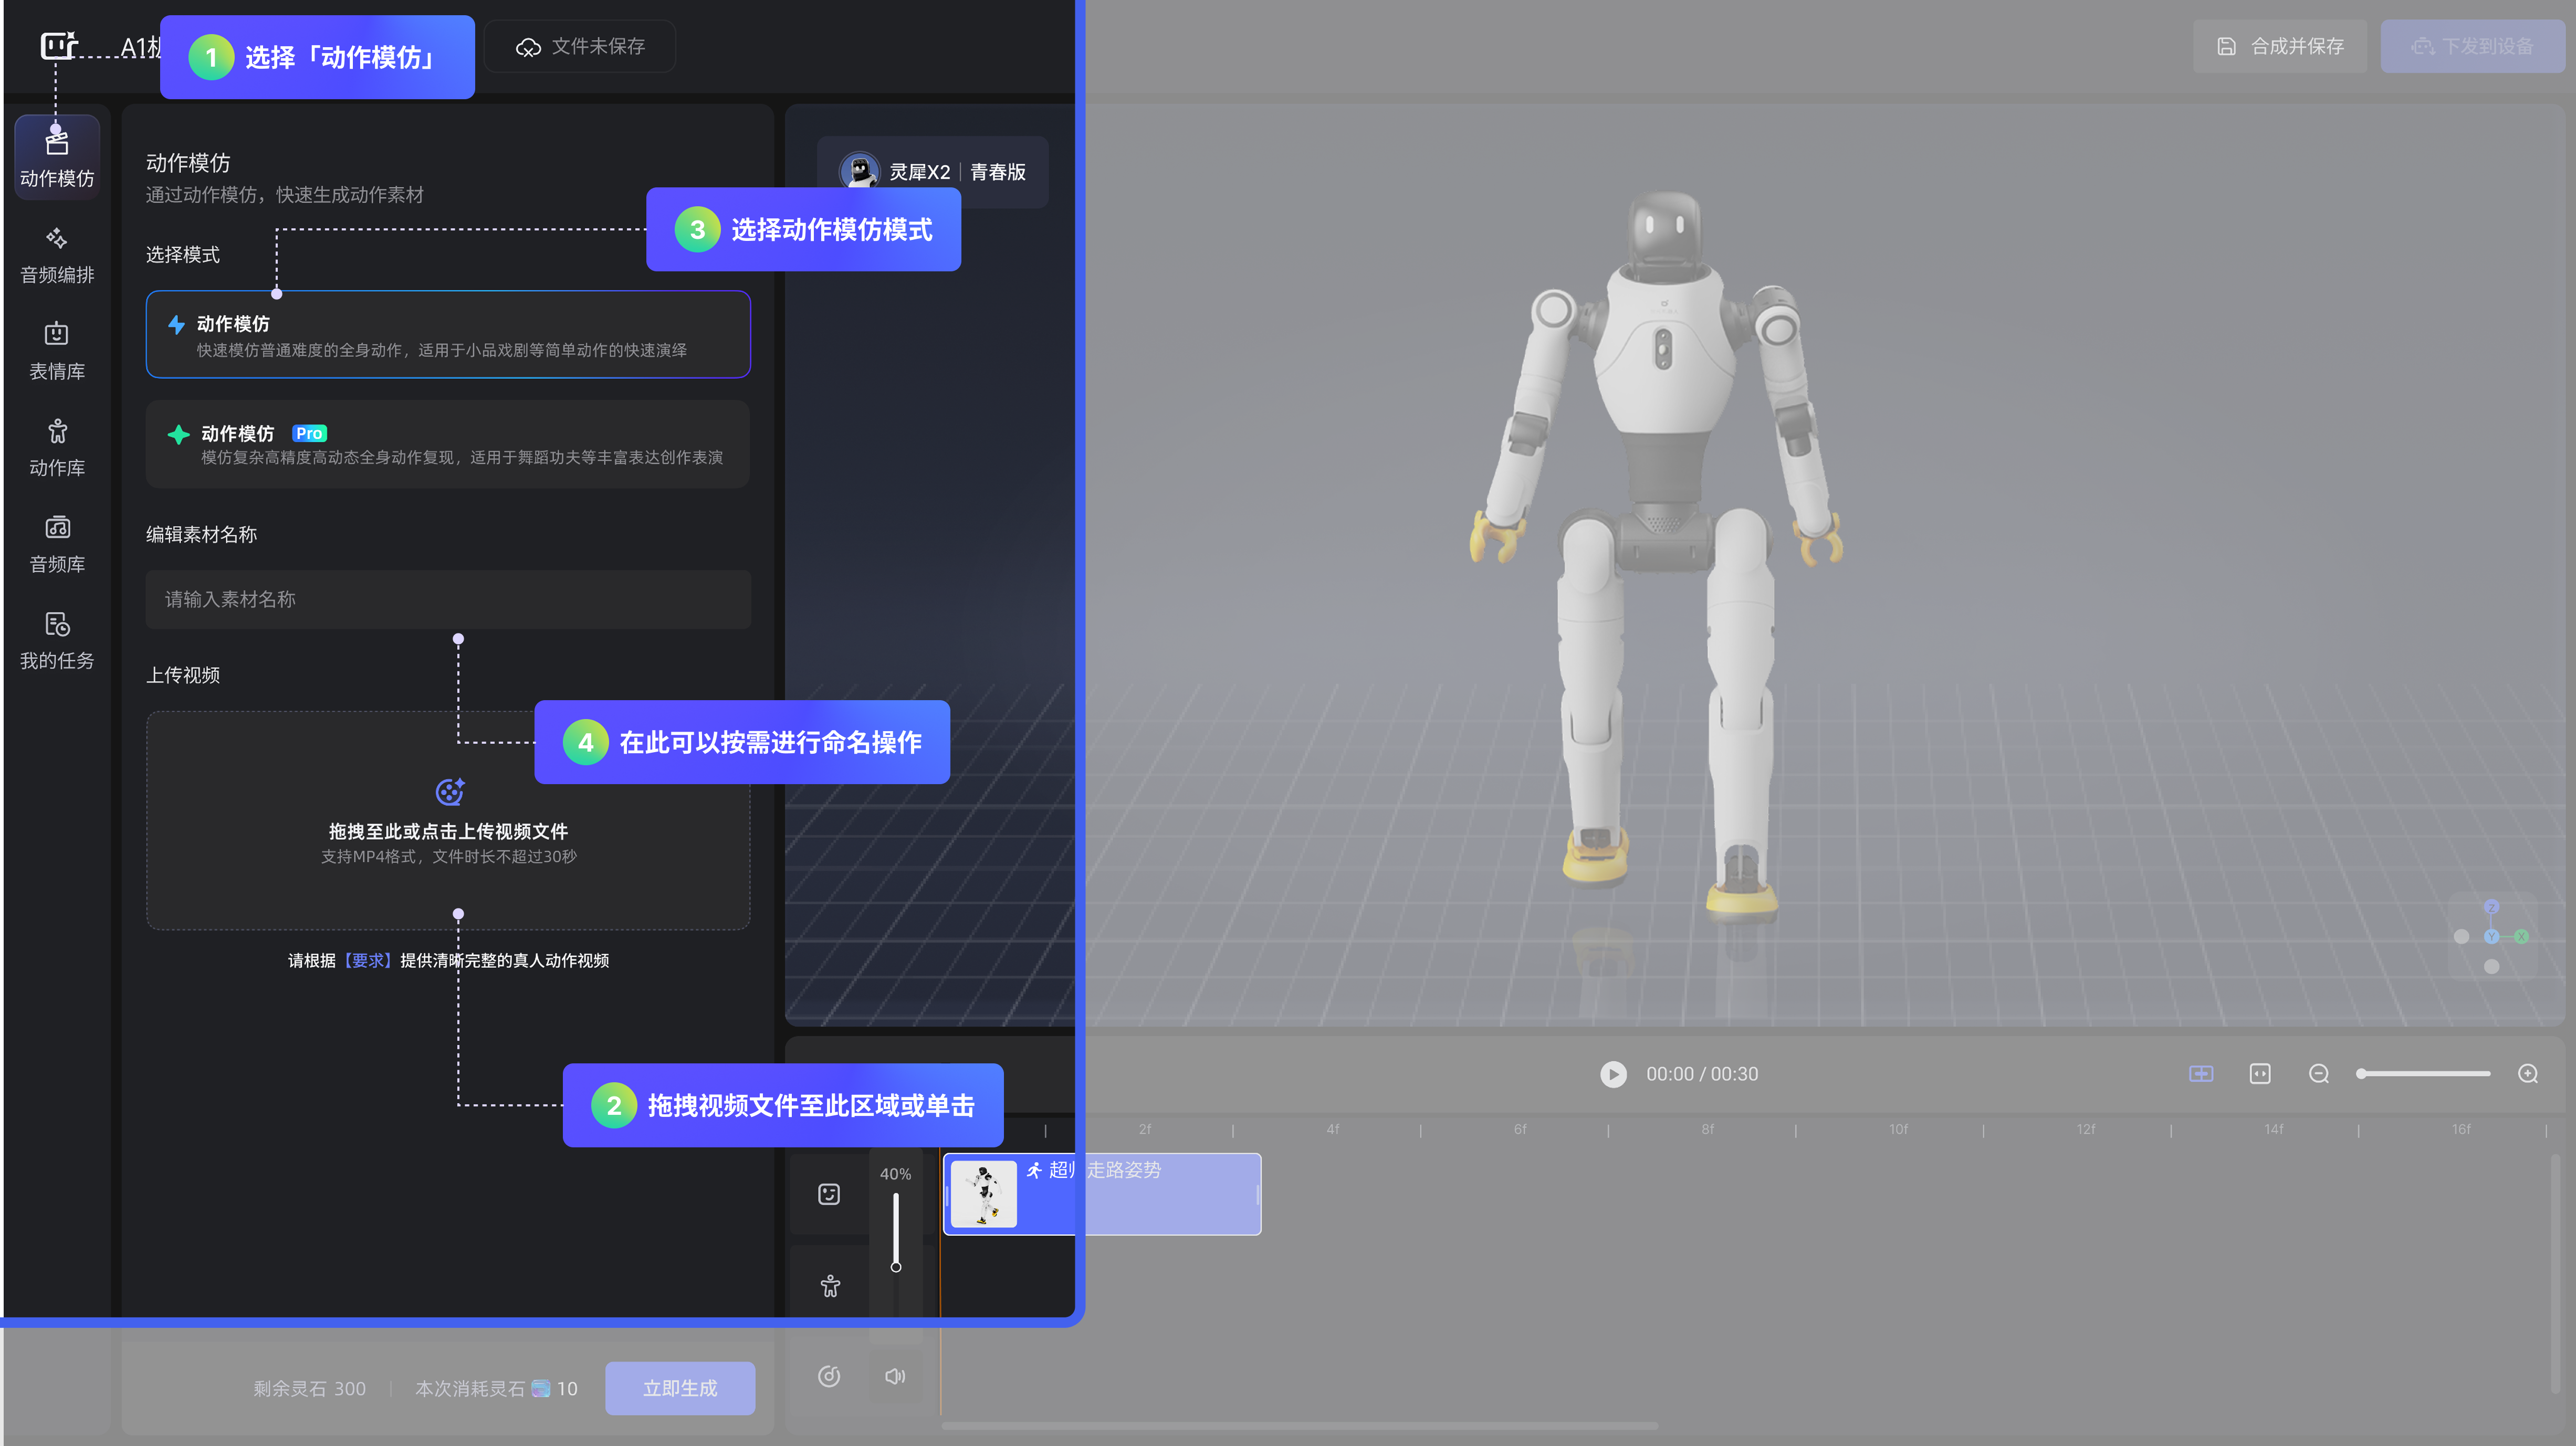This screenshot has width=2576, height=1446.
Task: Click the 文件未保存 status item
Action: [x=580, y=46]
